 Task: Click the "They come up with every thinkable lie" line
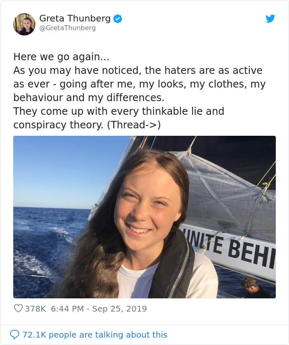pyautogui.click(x=118, y=111)
